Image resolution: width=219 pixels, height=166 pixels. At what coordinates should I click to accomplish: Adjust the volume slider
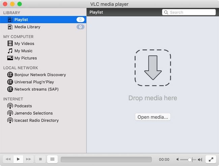point(190,160)
